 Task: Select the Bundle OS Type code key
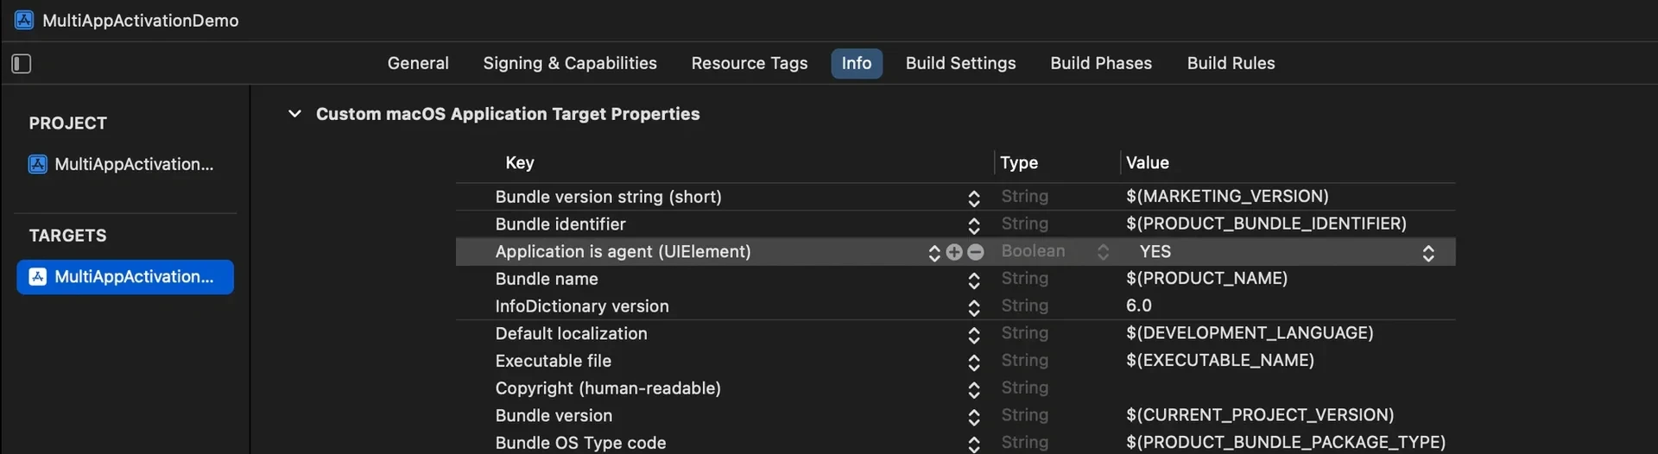coord(580,443)
